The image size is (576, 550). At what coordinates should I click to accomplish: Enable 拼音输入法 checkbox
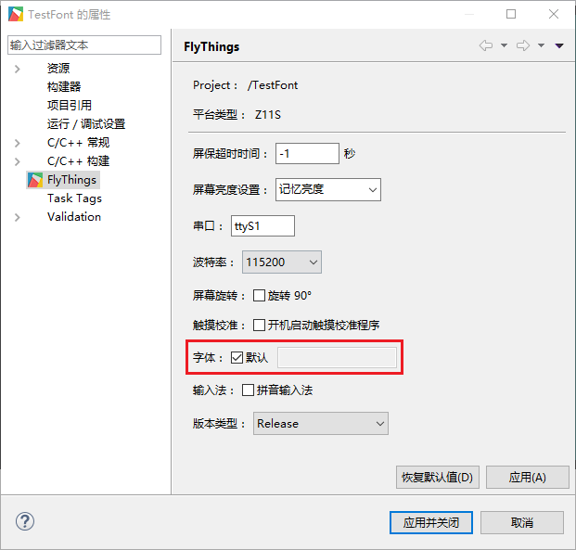pos(248,390)
